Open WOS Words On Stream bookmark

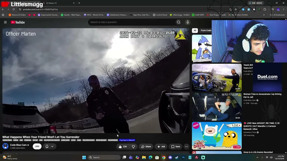(x=94, y=15)
